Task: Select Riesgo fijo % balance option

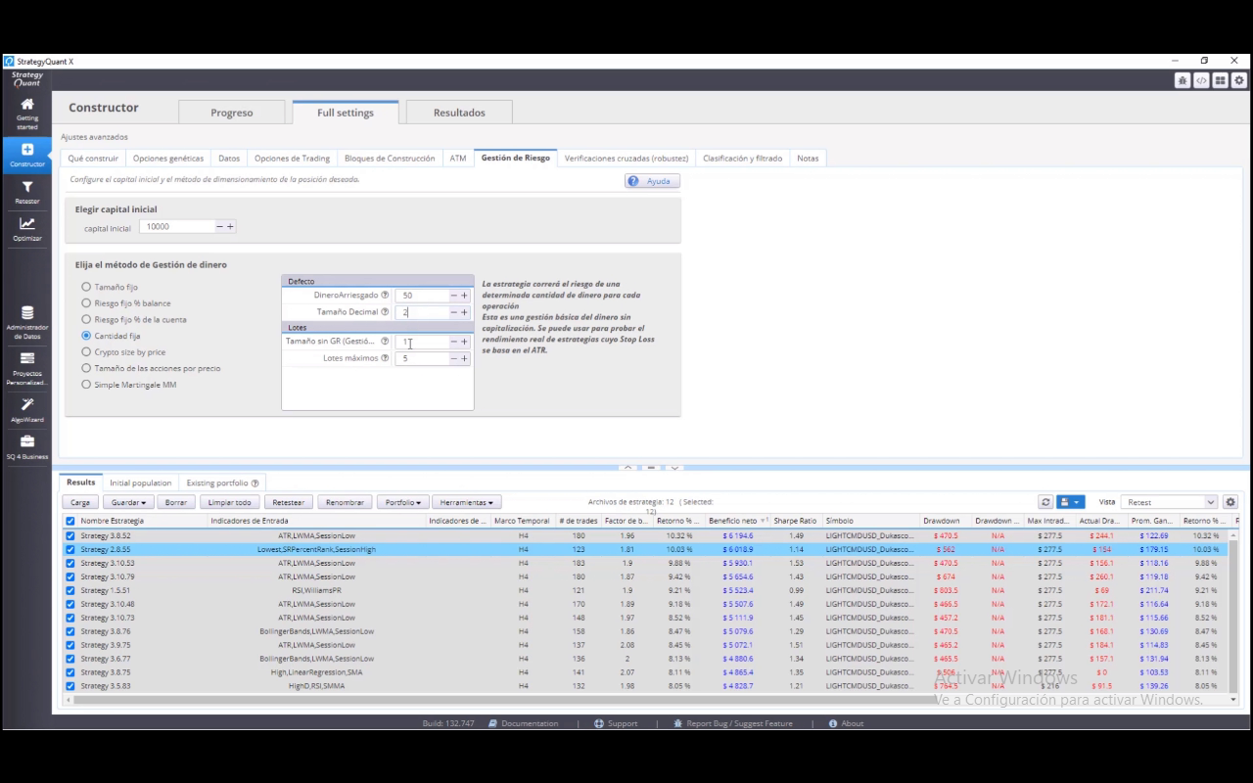Action: [86, 303]
